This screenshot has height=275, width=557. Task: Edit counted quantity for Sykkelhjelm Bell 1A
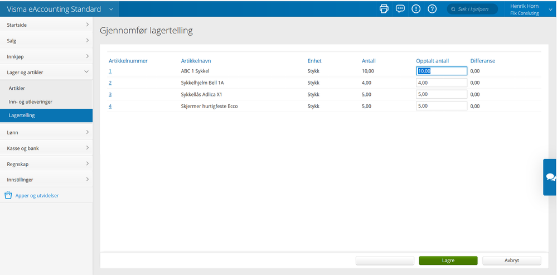[x=442, y=83]
